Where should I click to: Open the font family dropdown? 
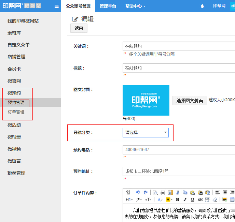139,199
